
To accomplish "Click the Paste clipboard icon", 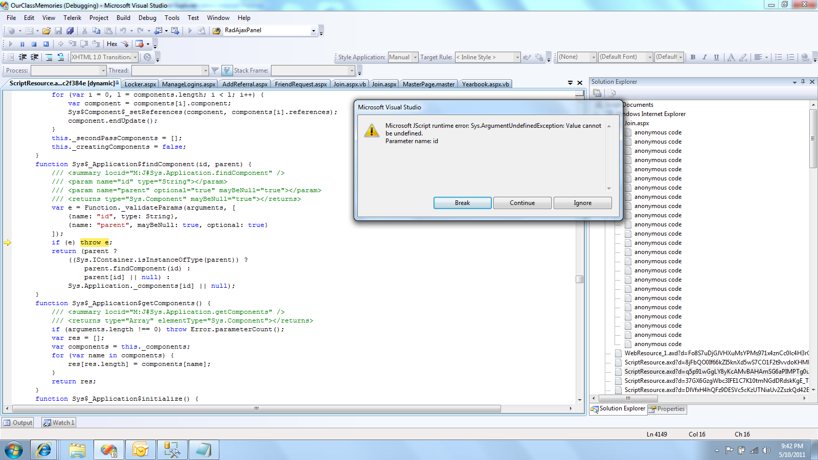I will click(x=108, y=31).
